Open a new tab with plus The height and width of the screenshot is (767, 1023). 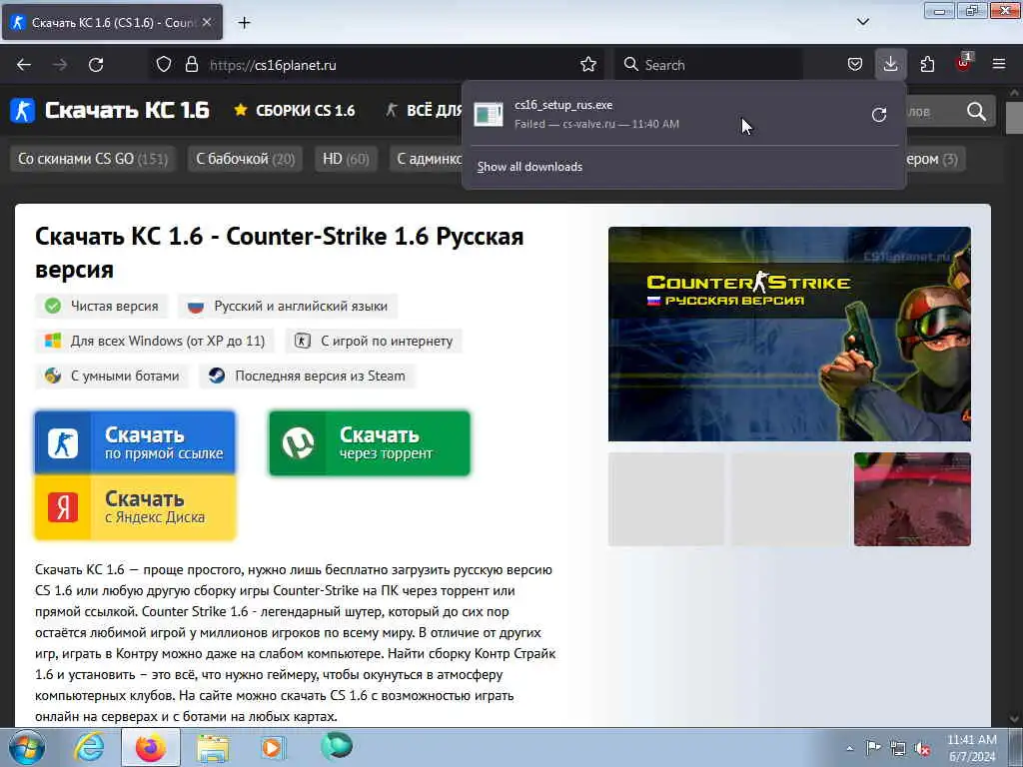coord(244,23)
